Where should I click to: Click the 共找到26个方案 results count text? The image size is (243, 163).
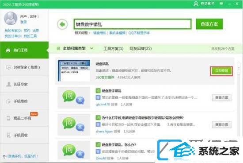coord(223,49)
